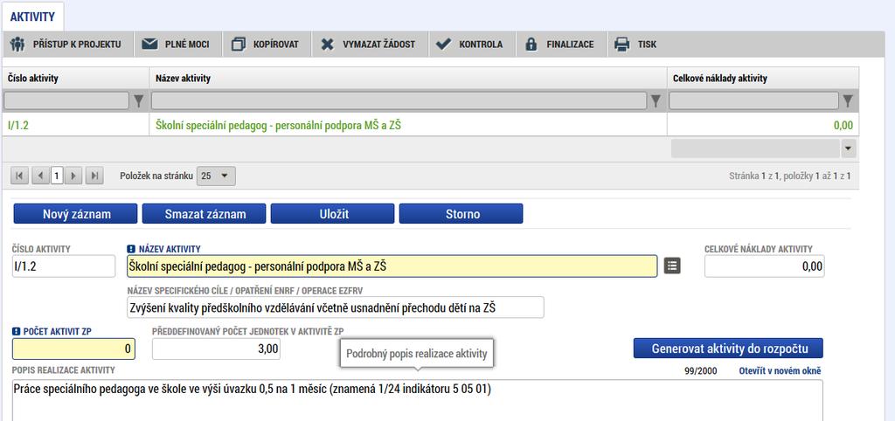The width and height of the screenshot is (895, 421).
Task: Sort by Název aktivity column header
Action: tap(408, 79)
